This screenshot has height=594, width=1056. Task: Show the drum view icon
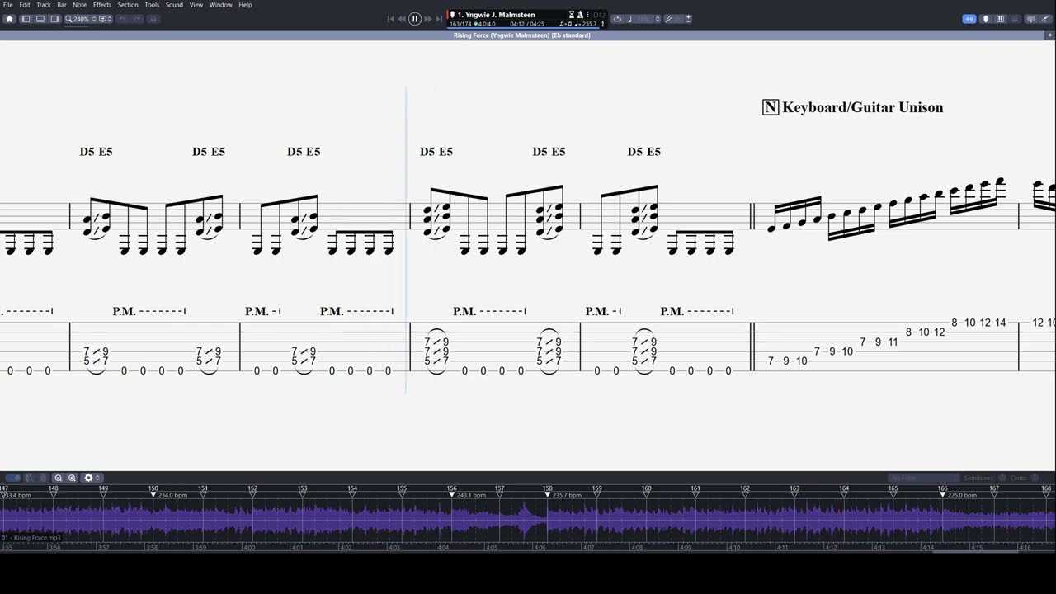[x=1015, y=19]
